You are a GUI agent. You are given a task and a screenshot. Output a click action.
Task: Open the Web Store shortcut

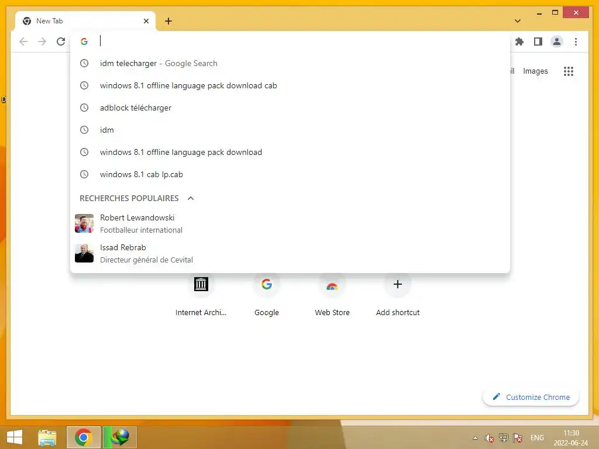332,296
